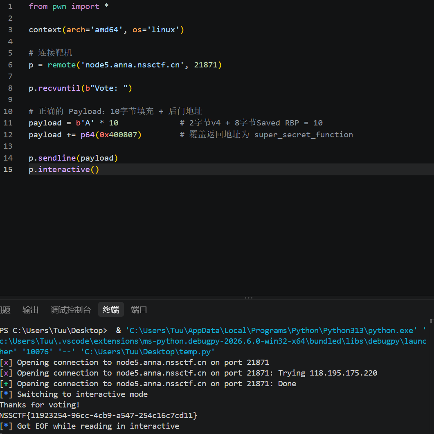
Task: Click the comment mentioning super_secret_function
Action: (266, 135)
